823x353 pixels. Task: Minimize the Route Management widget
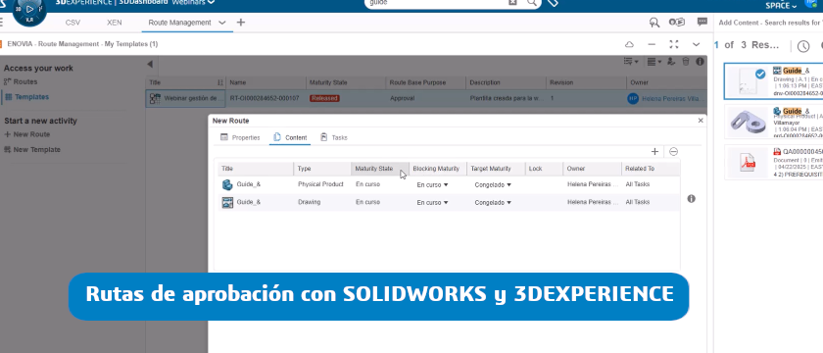coord(652,44)
